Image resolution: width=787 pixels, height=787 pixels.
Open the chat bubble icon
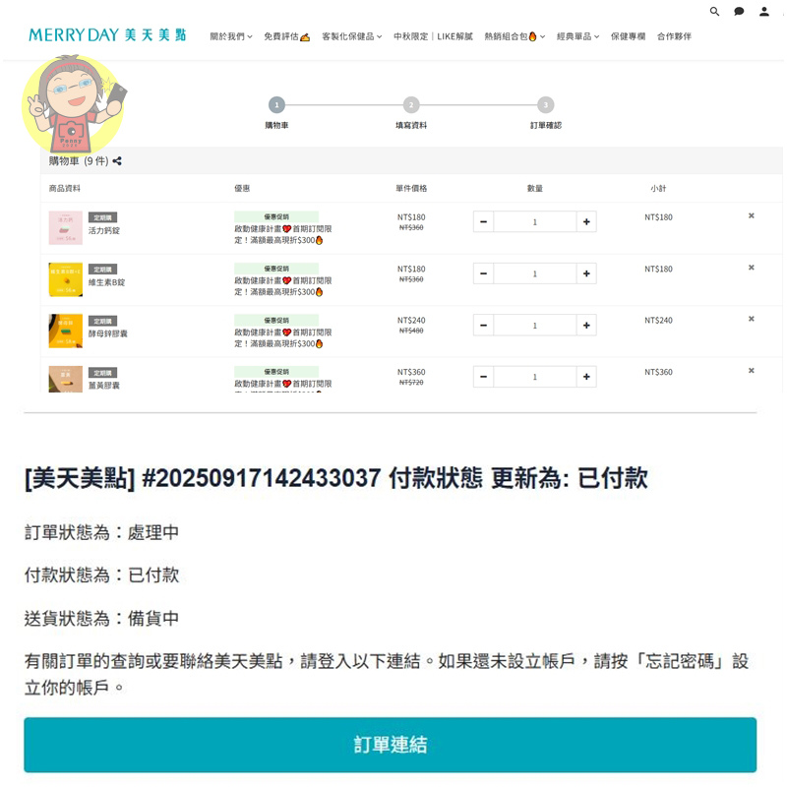[739, 11]
